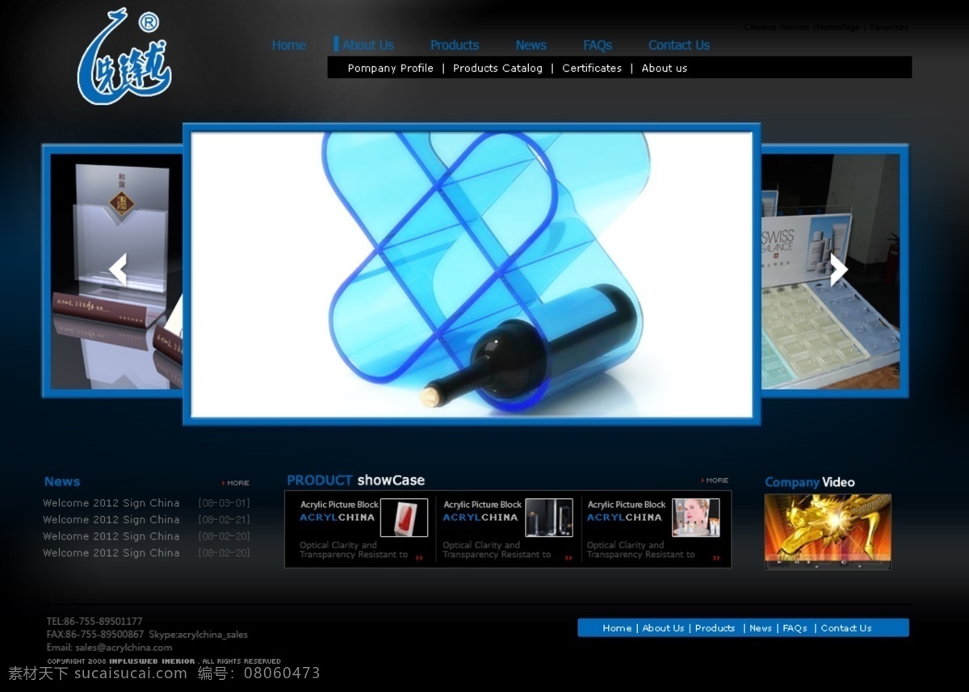Click MORE next to the News heading
This screenshot has width=969, height=692.
pos(236,483)
